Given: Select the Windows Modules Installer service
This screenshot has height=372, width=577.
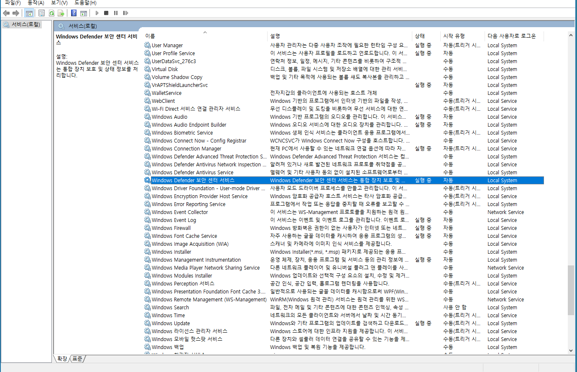Looking at the screenshot, I should point(344,275).
